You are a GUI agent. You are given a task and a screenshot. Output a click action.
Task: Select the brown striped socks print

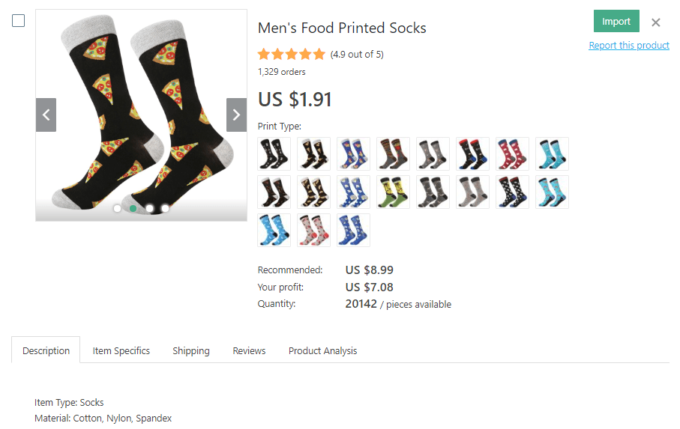pos(393,153)
